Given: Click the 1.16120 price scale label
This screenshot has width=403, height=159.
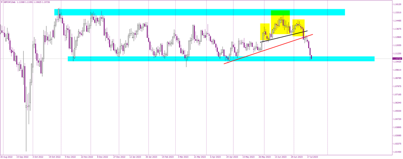Looking at the screenshot, I should point(397,4).
